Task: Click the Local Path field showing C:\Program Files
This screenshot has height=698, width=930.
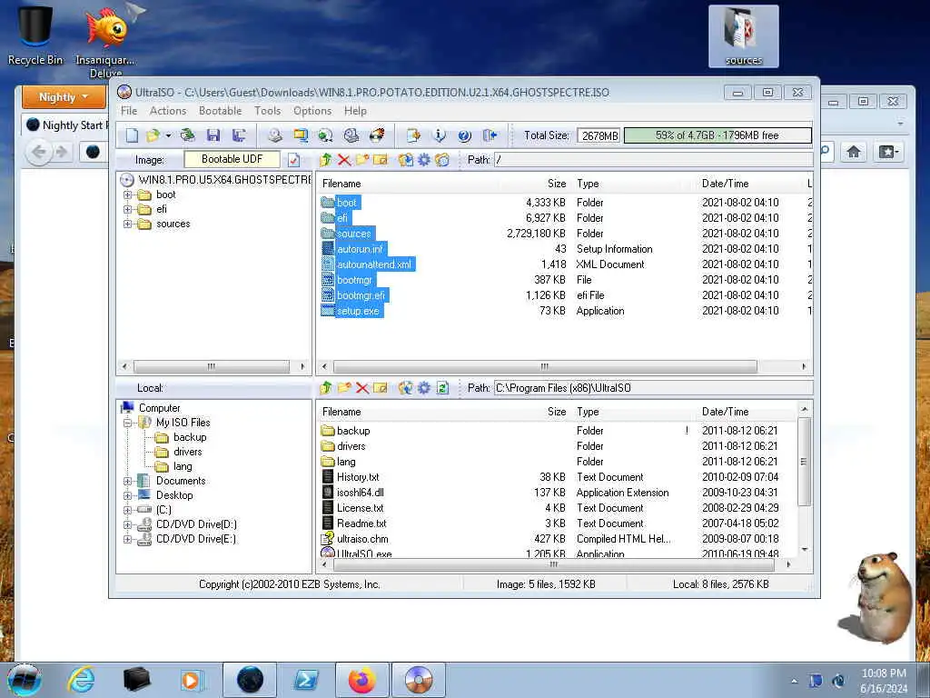Action: 654,388
